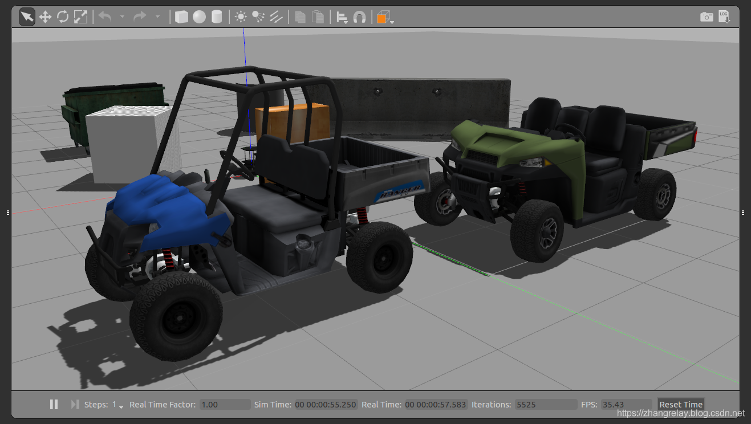Select the translate mode tool
This screenshot has height=424, width=751.
tap(45, 17)
